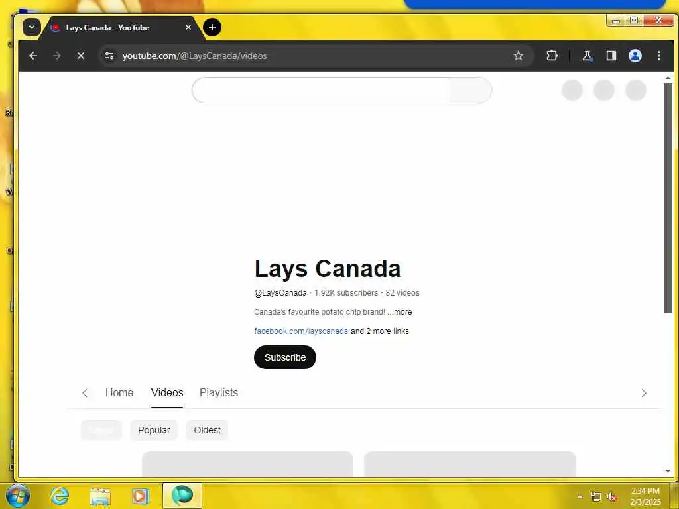
Task: Open the Chrome three-dot menu
Action: click(x=658, y=56)
